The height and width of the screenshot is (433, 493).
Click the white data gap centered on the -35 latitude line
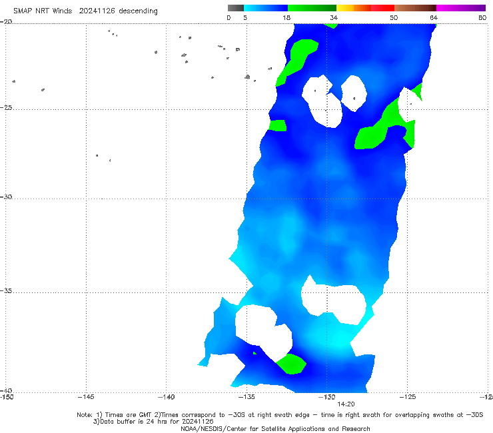click(x=333, y=300)
